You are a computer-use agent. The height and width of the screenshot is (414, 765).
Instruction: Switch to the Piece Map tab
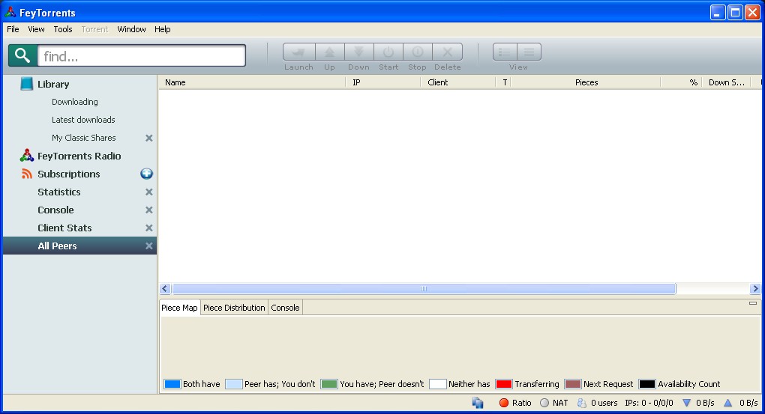tap(179, 308)
